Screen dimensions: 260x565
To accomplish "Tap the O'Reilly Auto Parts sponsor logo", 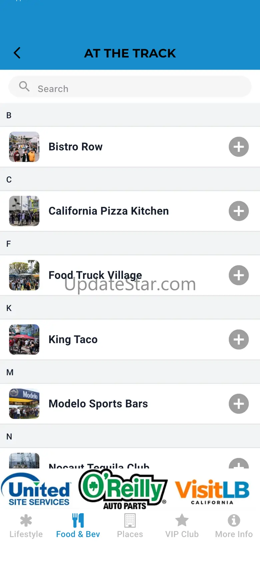I will pos(123,490).
